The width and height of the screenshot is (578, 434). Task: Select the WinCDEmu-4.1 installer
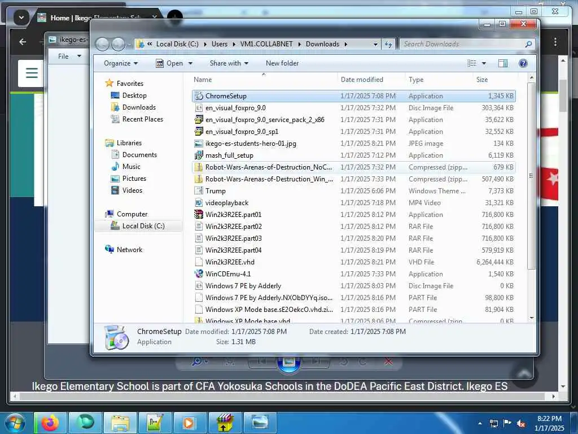coord(353,274)
